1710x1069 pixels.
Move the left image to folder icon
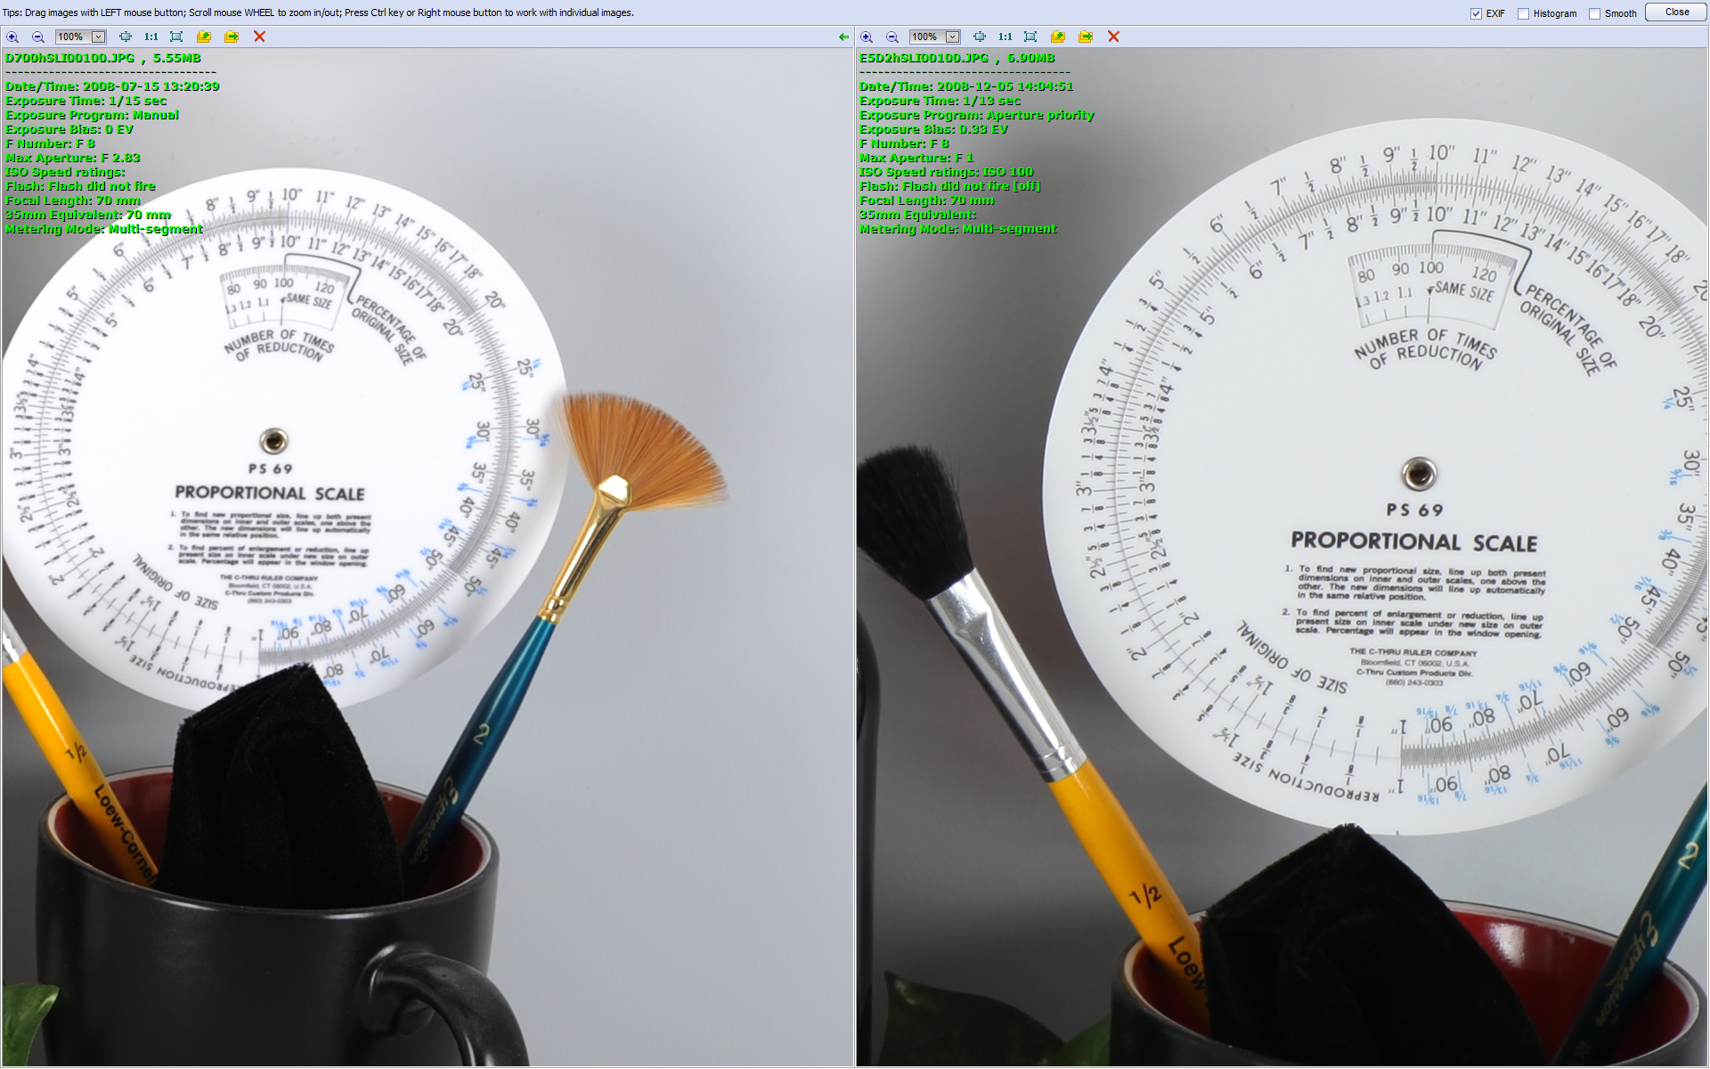232,37
